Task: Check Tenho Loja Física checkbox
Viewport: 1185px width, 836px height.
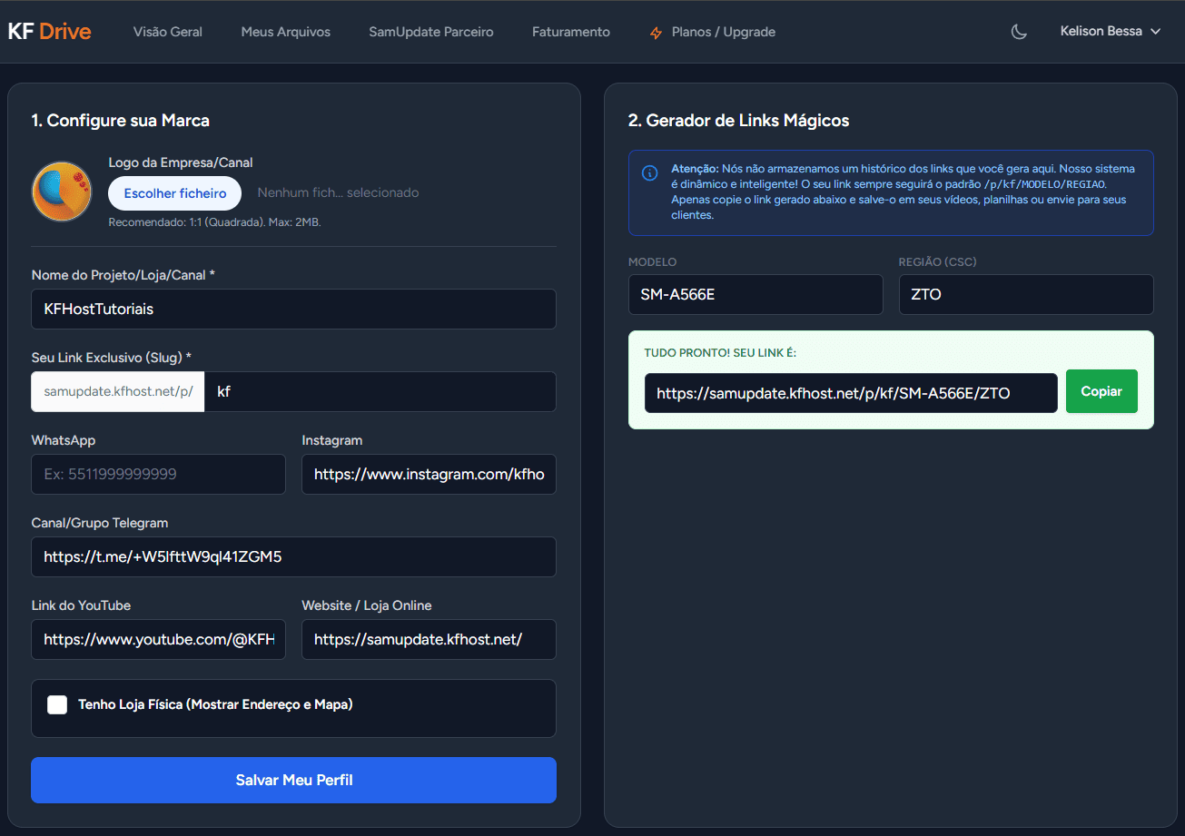Action: [57, 704]
